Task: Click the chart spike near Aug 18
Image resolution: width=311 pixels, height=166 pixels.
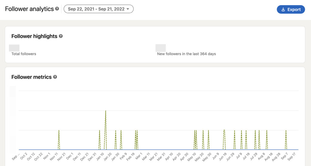Action: coord(267,131)
